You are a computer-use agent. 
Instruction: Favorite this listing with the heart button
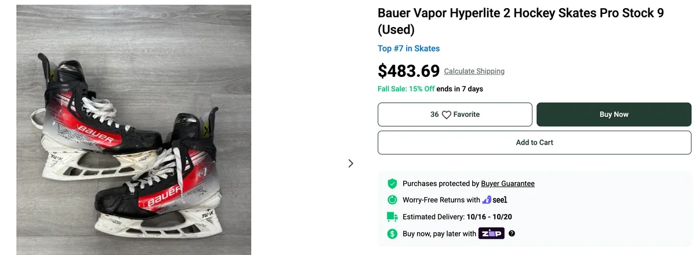tap(455, 114)
